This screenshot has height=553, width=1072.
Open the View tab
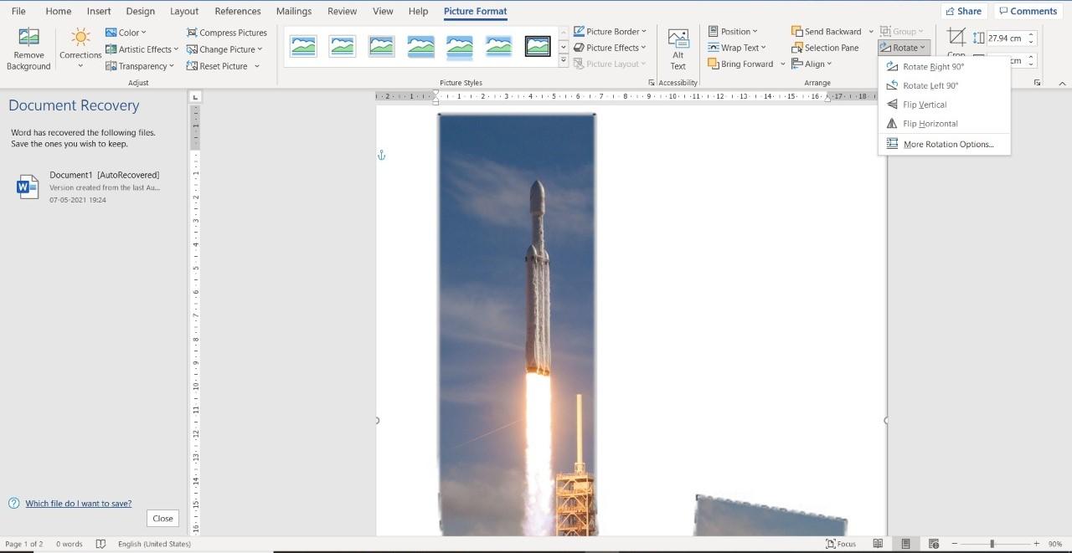pos(383,11)
